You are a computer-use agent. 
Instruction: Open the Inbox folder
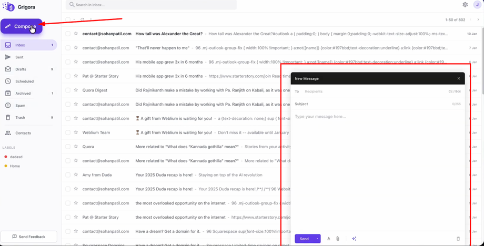28,45
